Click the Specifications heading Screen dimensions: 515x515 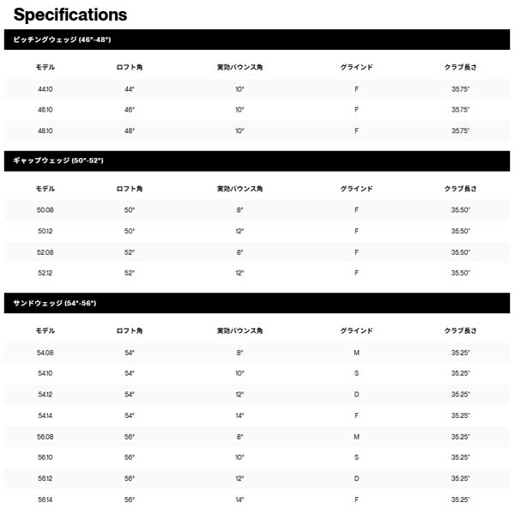click(x=70, y=15)
